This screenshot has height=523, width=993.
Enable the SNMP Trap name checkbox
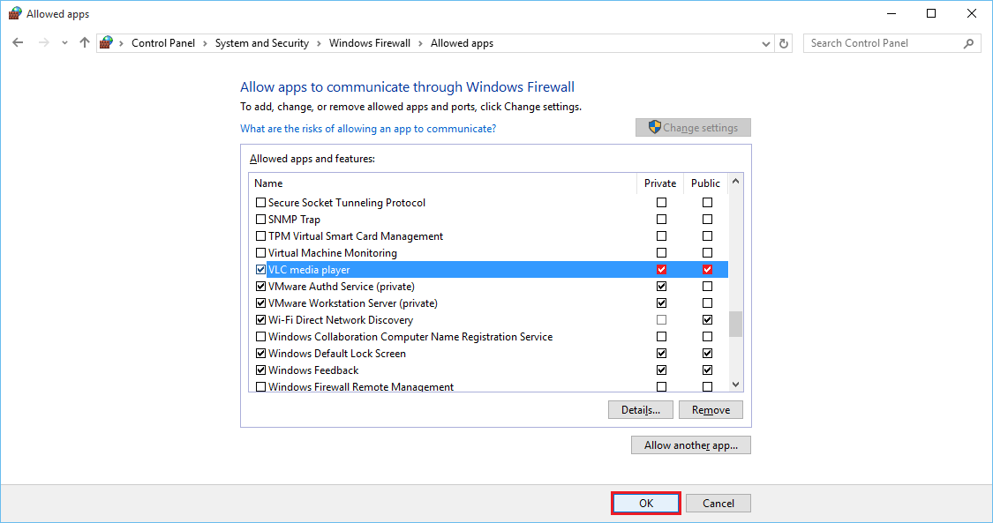(260, 220)
